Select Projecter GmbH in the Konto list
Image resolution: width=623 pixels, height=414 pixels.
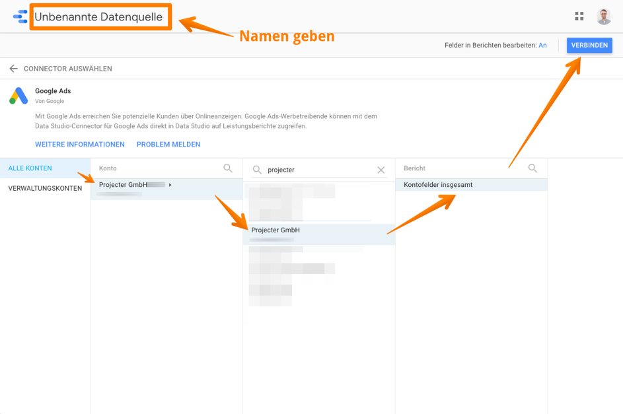(166, 189)
